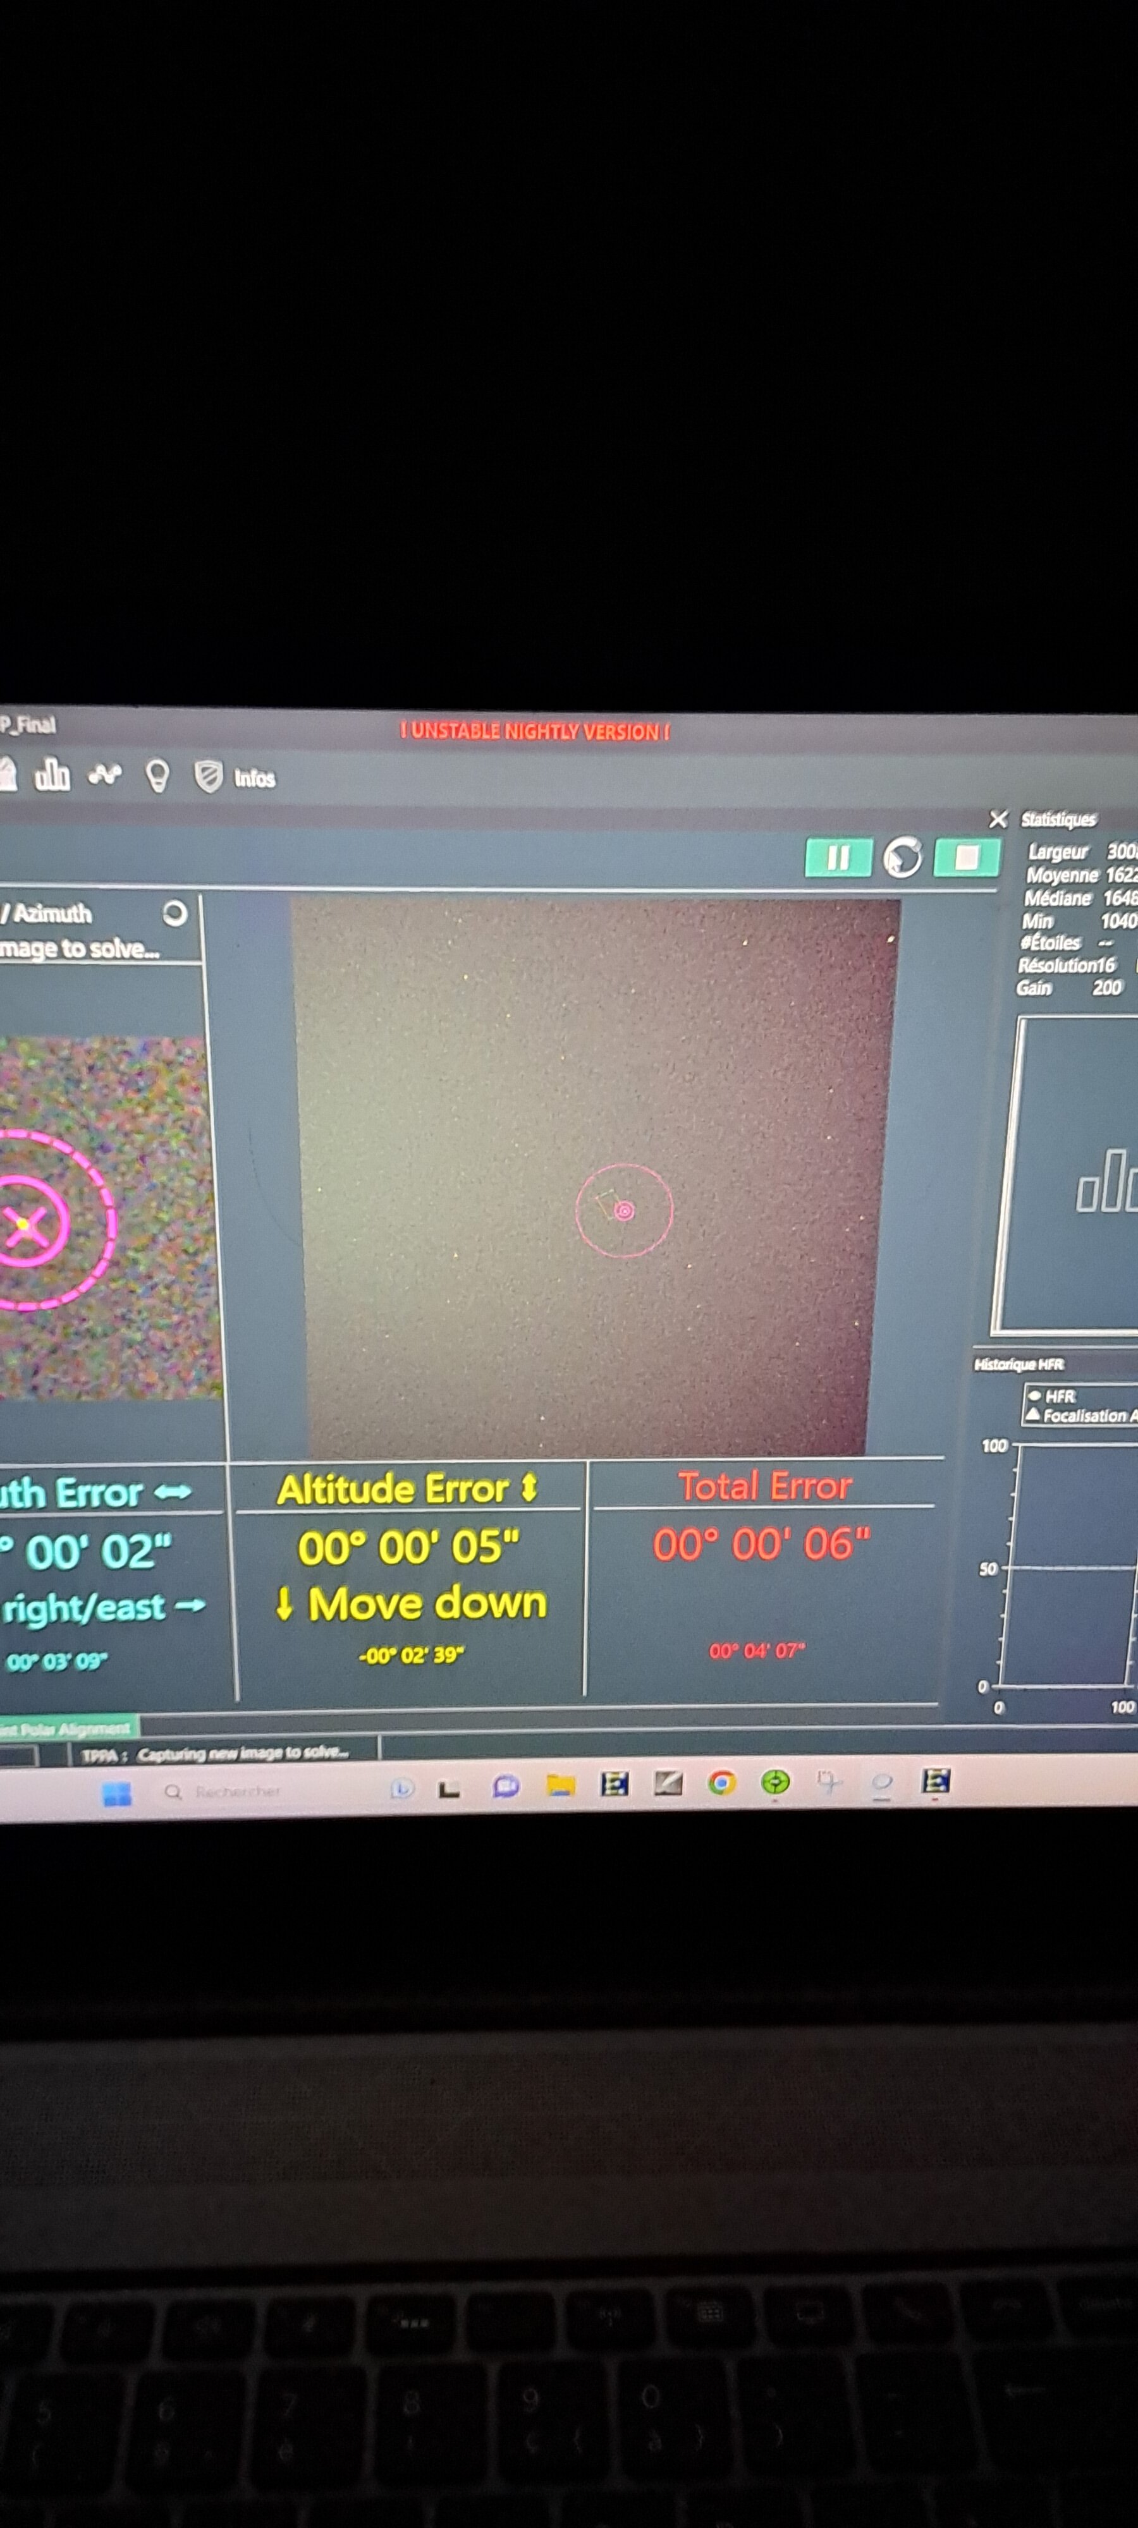
Task: Pause the polar alignment routine
Action: [x=838, y=858]
